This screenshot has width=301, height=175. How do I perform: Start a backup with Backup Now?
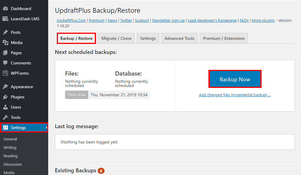coord(235,79)
